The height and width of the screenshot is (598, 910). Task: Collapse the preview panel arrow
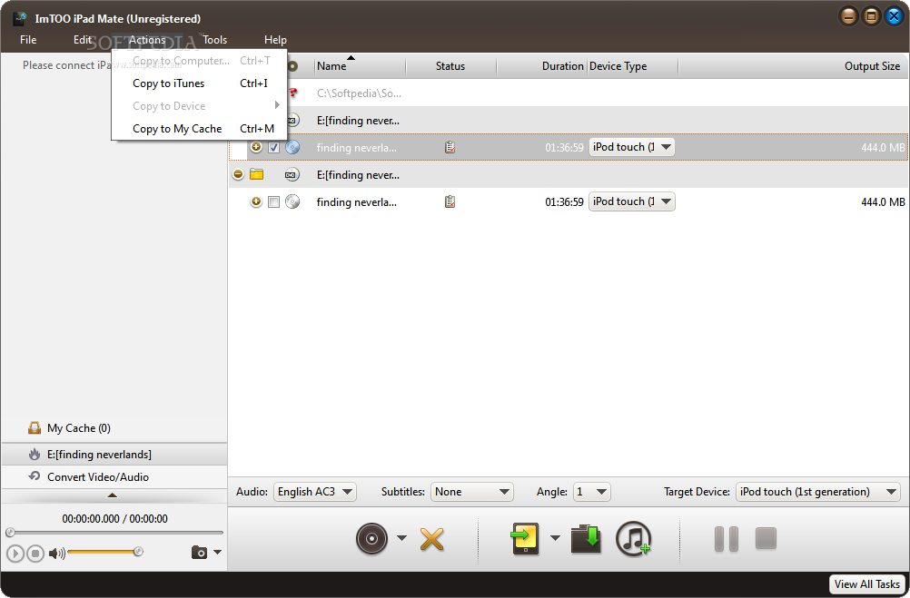[113, 495]
